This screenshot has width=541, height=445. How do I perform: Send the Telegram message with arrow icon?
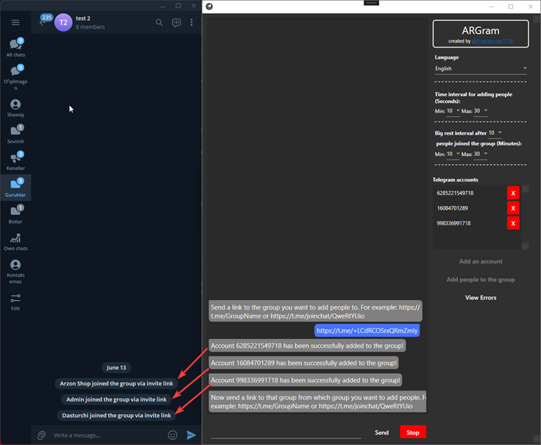coord(191,435)
